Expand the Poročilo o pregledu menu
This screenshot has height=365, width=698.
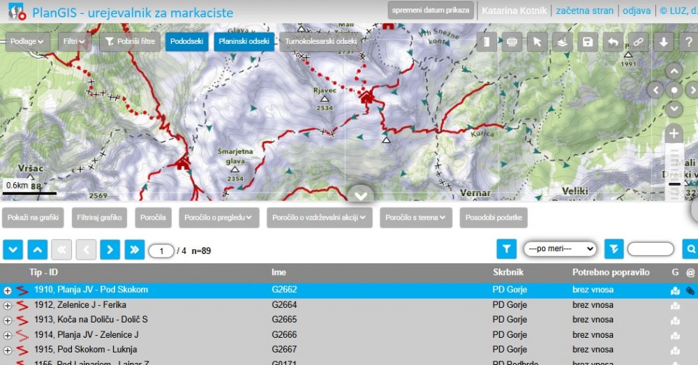219,218
